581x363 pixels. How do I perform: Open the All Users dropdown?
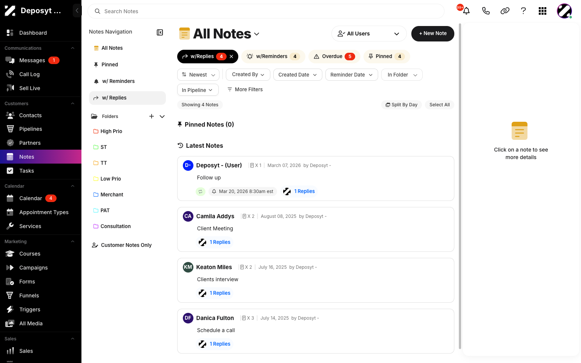369,34
